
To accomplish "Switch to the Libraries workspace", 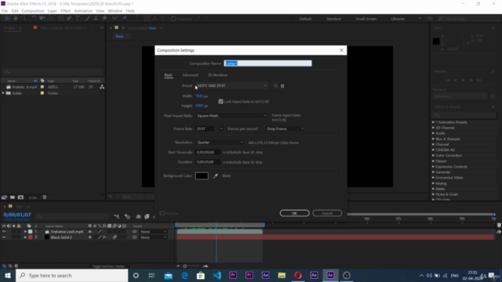I will [398, 19].
